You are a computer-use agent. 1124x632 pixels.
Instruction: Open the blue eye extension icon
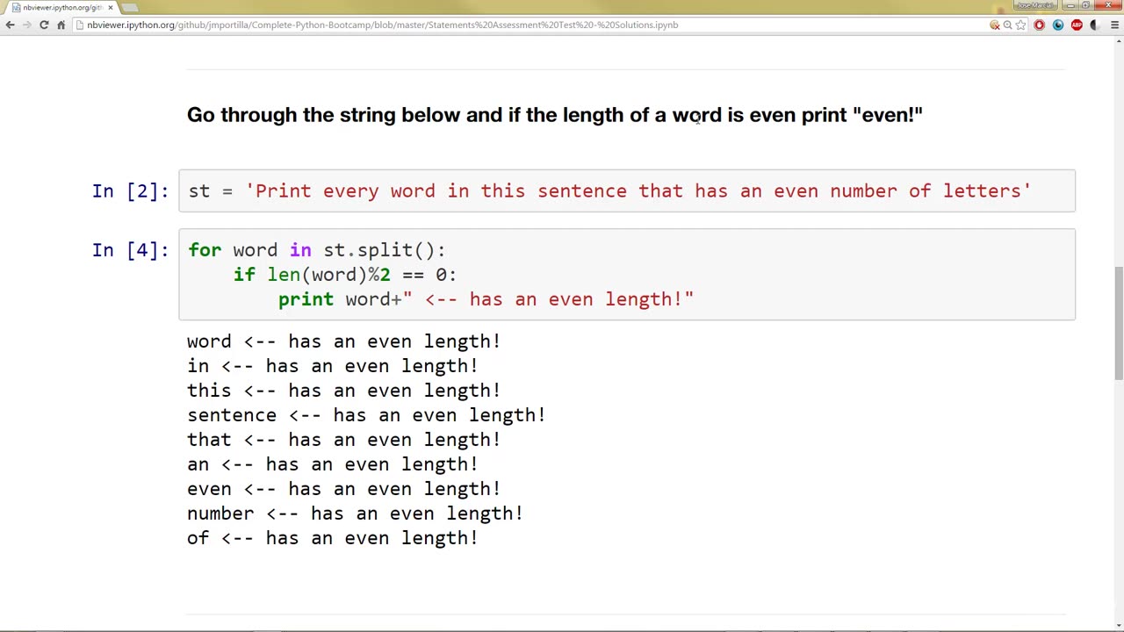coord(1058,25)
